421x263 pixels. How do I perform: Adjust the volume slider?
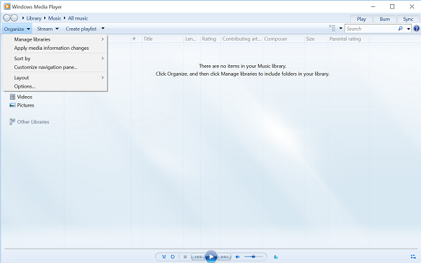coord(253,257)
